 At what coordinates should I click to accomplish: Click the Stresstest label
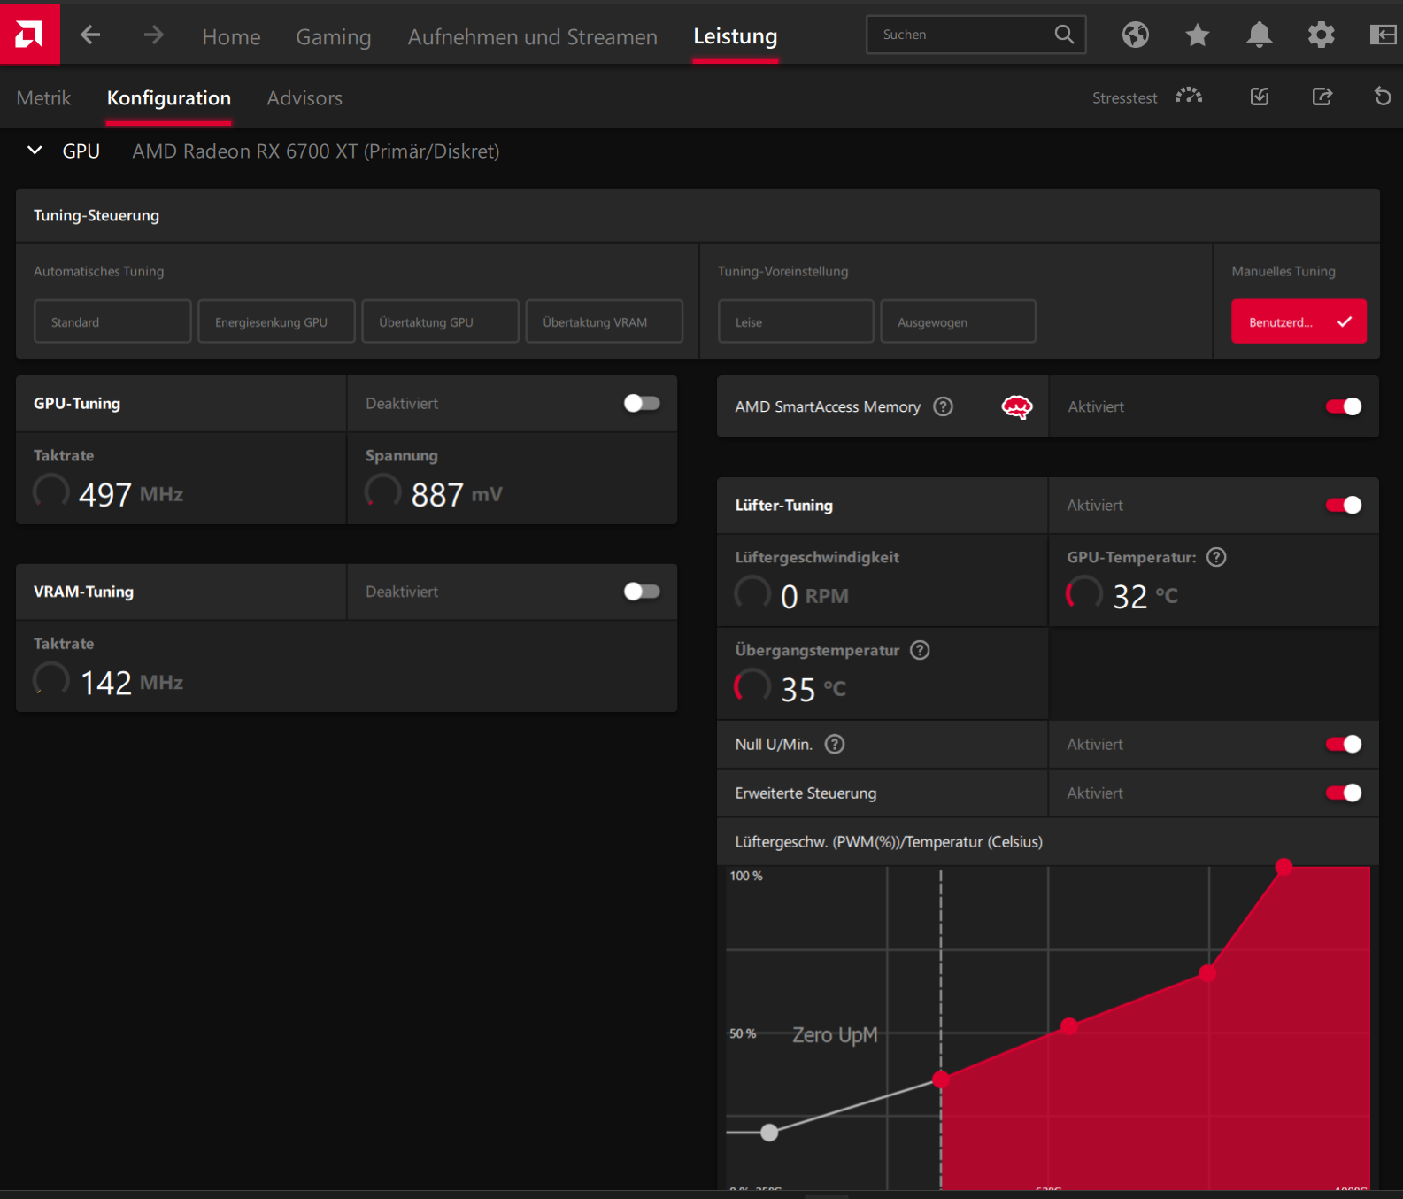coord(1124,98)
